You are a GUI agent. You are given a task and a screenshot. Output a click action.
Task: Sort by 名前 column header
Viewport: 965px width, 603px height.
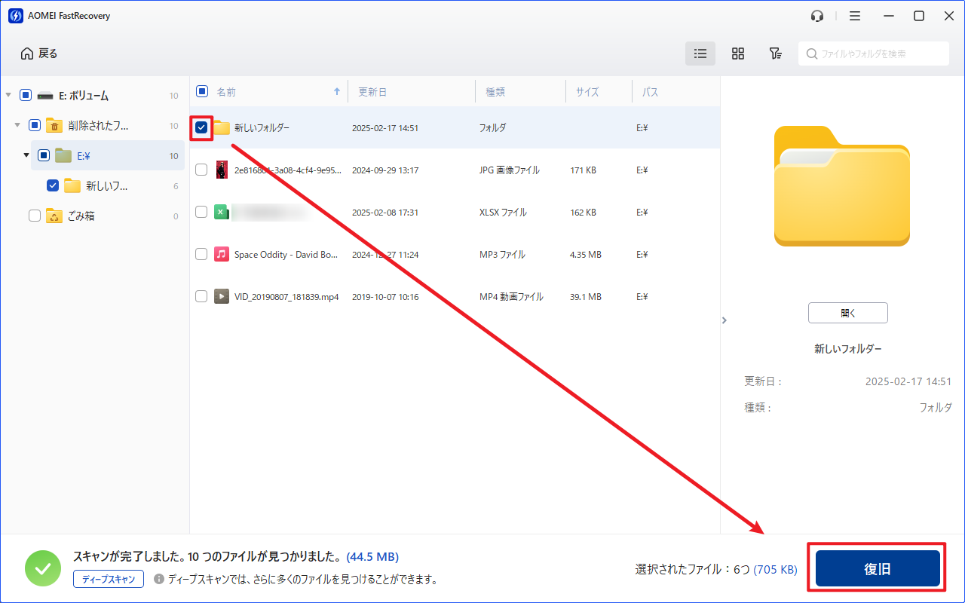[x=226, y=92]
